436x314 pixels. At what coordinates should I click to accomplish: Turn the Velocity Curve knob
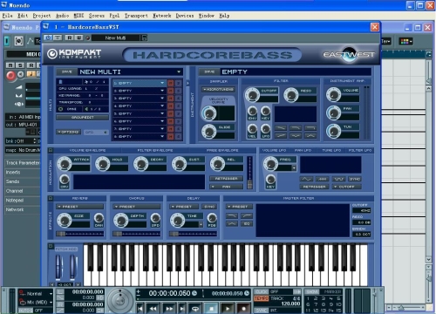pos(208,113)
